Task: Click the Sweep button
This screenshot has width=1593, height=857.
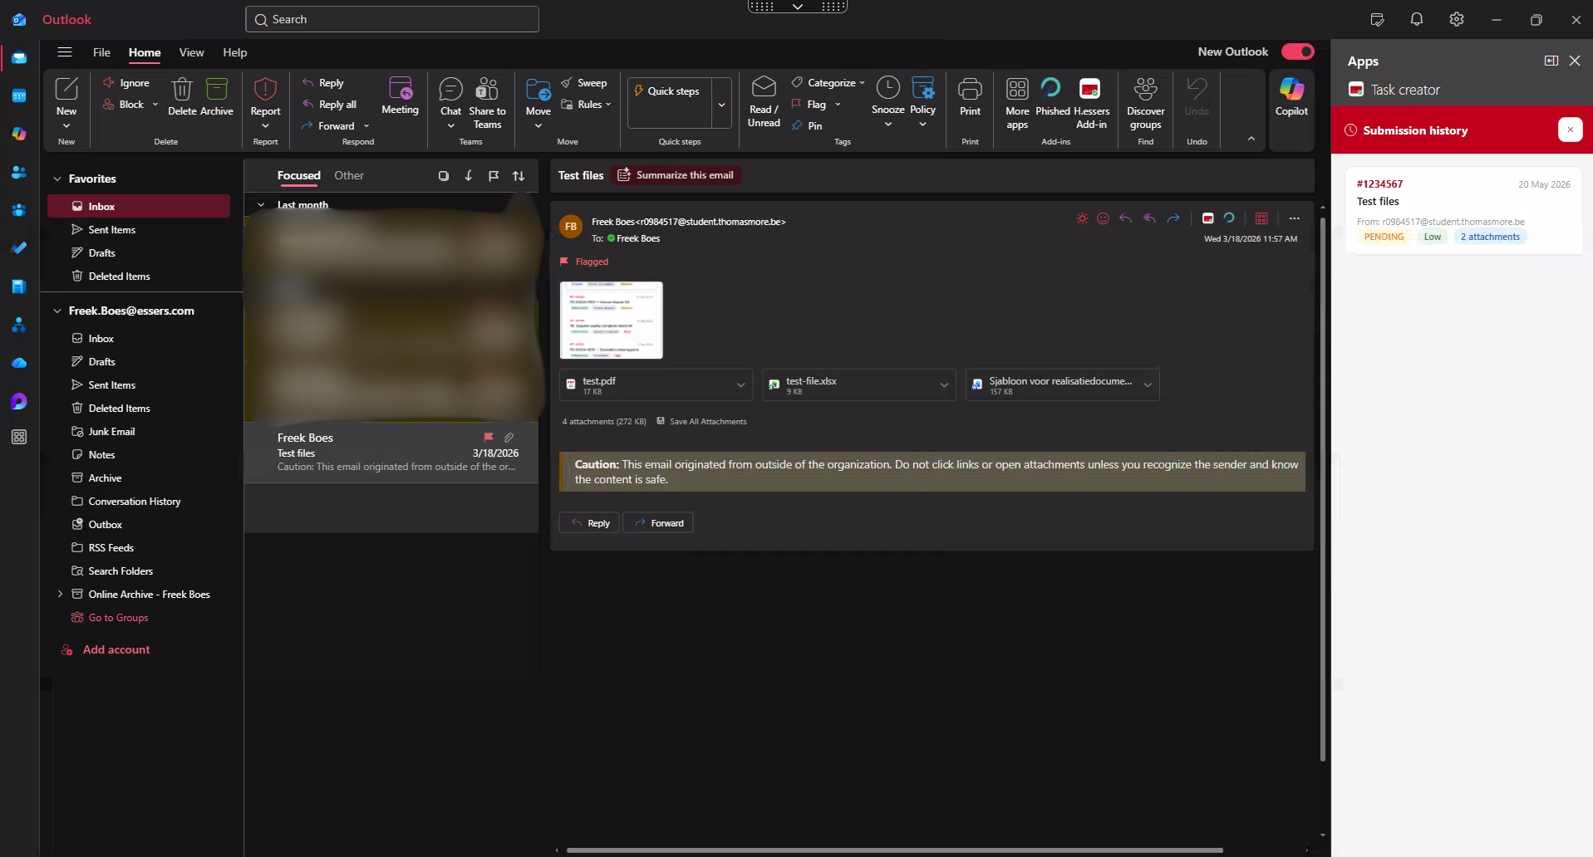Action: tap(584, 83)
